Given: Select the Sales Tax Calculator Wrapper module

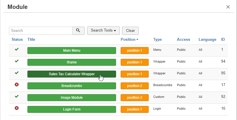Looking at the screenshot, I should point(72,74).
